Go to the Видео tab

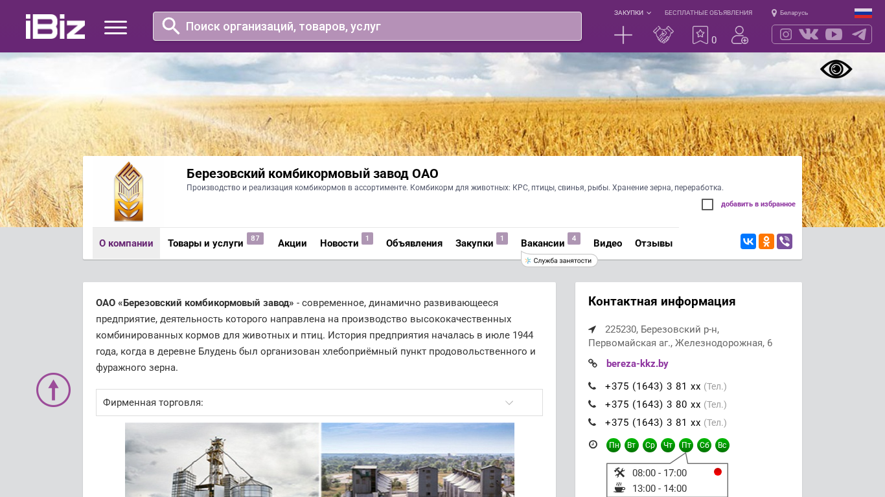coord(608,243)
